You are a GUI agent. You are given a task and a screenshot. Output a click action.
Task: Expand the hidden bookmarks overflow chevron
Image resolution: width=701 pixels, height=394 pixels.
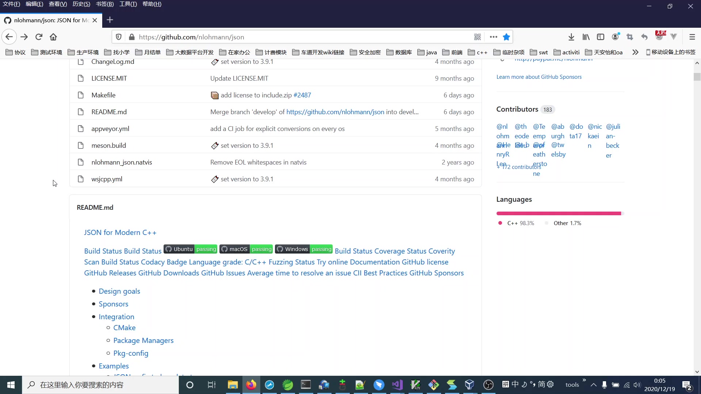635,52
